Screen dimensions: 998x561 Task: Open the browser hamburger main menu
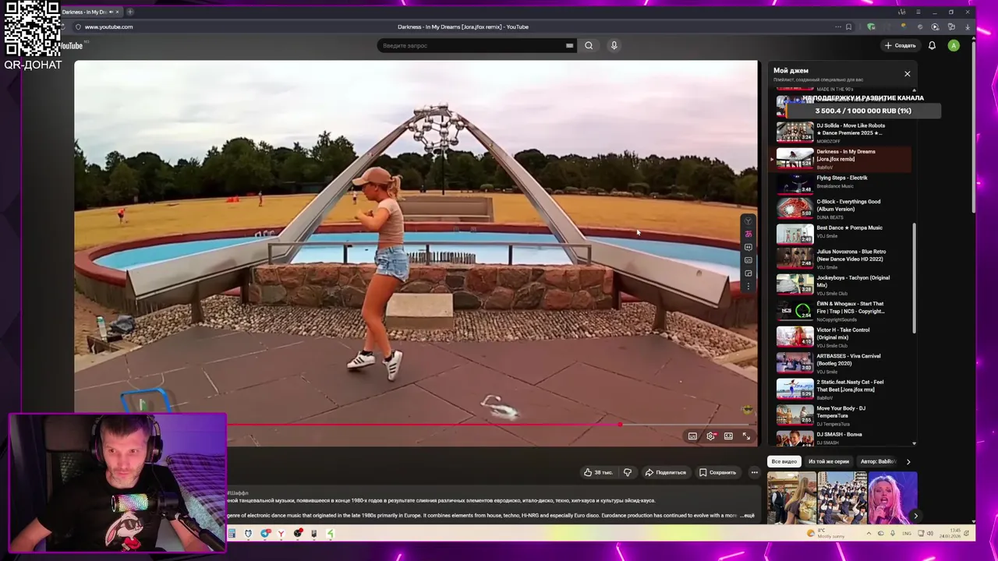coord(918,12)
